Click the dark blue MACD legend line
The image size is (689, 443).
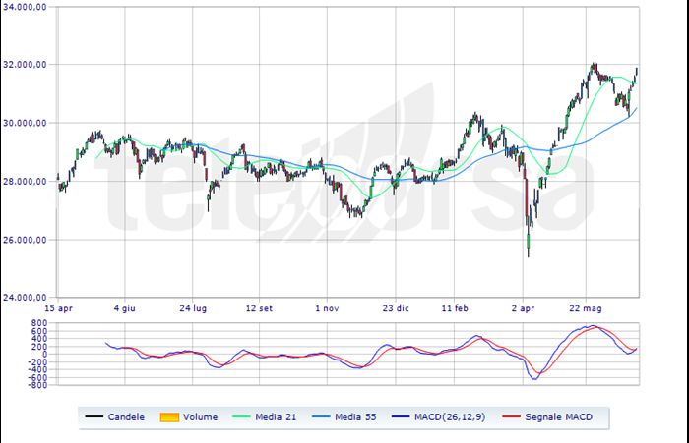pyautogui.click(x=401, y=416)
